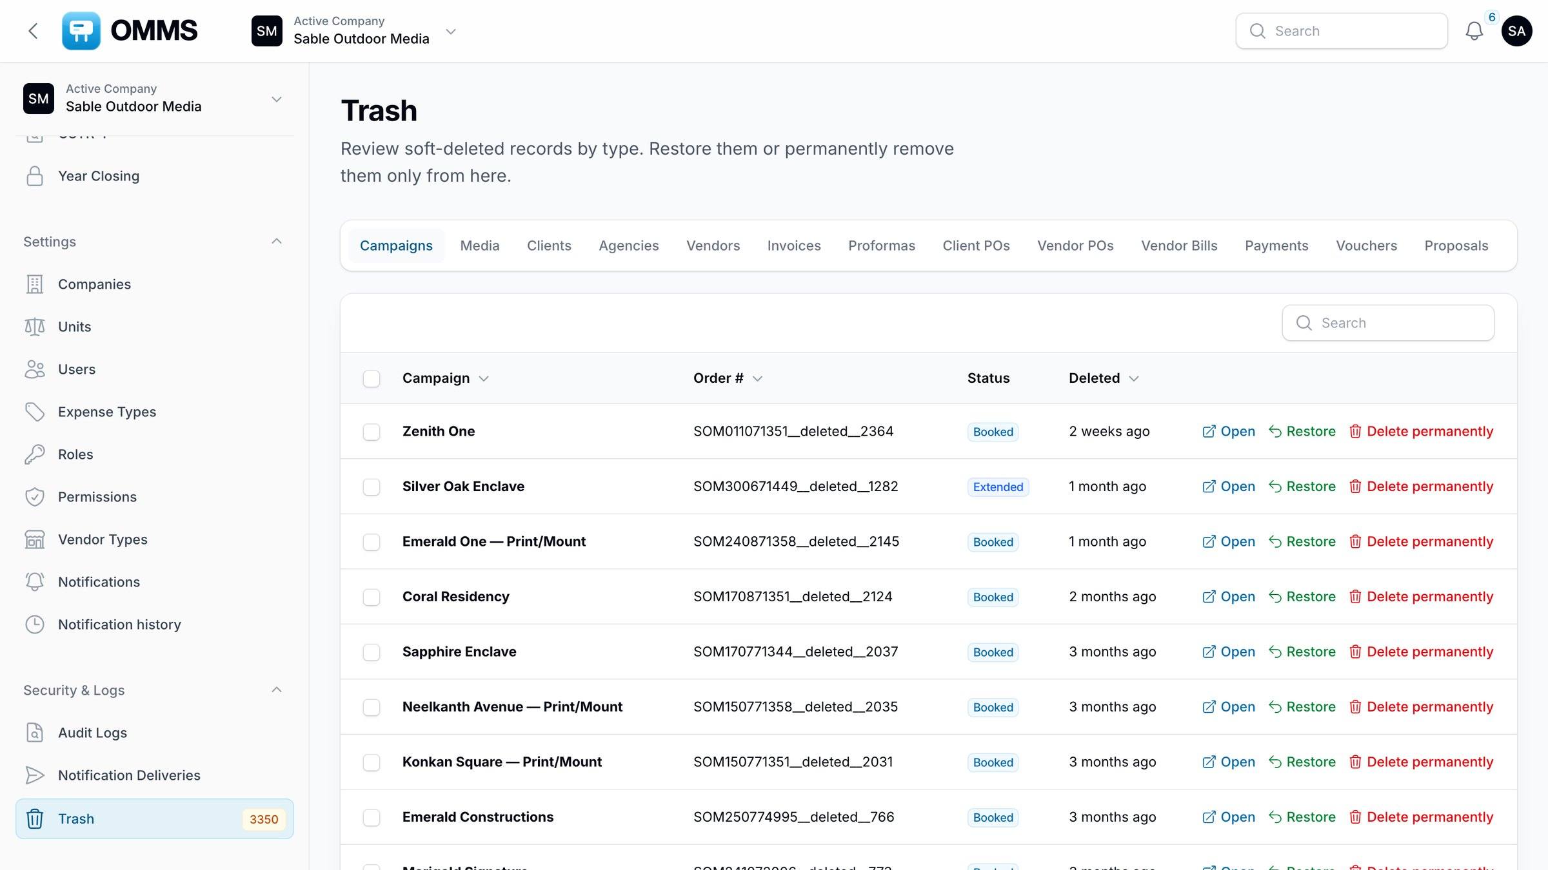The height and width of the screenshot is (870, 1548).
Task: Restore Silver Oak Enclave campaign
Action: tap(1302, 487)
